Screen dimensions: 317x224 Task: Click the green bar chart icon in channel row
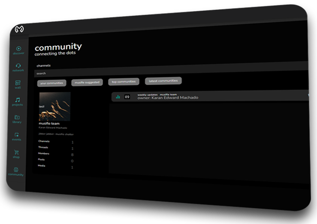pyautogui.click(x=118, y=97)
